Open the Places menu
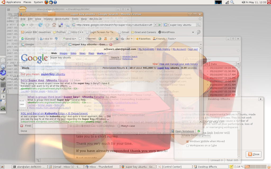 tap(27, 2)
